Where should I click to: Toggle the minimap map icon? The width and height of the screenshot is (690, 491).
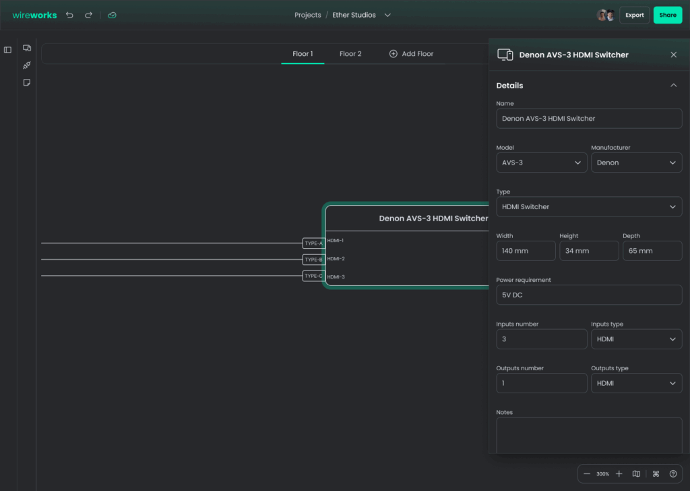(x=636, y=474)
